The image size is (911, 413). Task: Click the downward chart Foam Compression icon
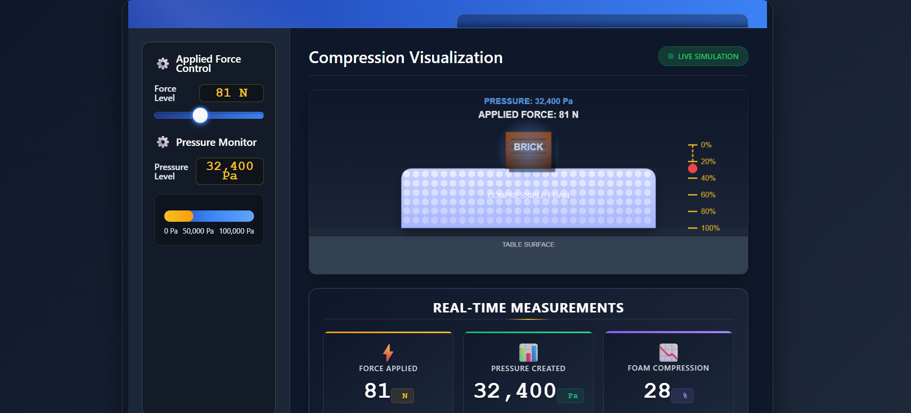tap(668, 353)
